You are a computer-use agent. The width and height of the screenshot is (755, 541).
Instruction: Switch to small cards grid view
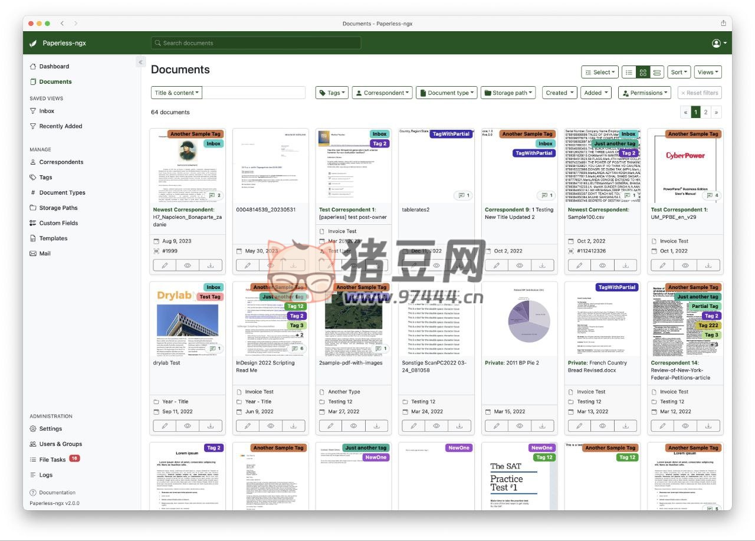click(x=643, y=72)
